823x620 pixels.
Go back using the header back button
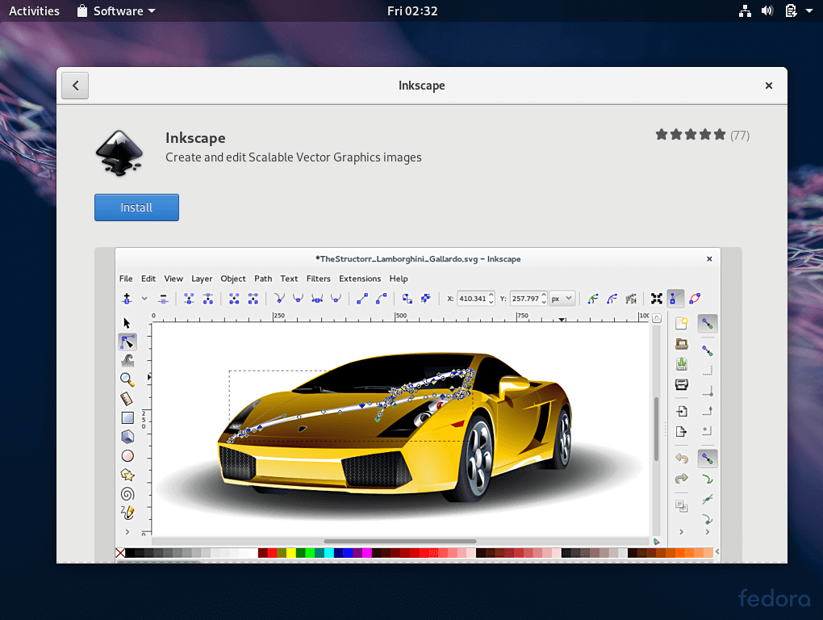click(75, 86)
